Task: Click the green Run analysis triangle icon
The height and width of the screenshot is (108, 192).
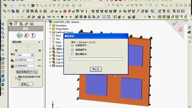Action: coord(121,11)
